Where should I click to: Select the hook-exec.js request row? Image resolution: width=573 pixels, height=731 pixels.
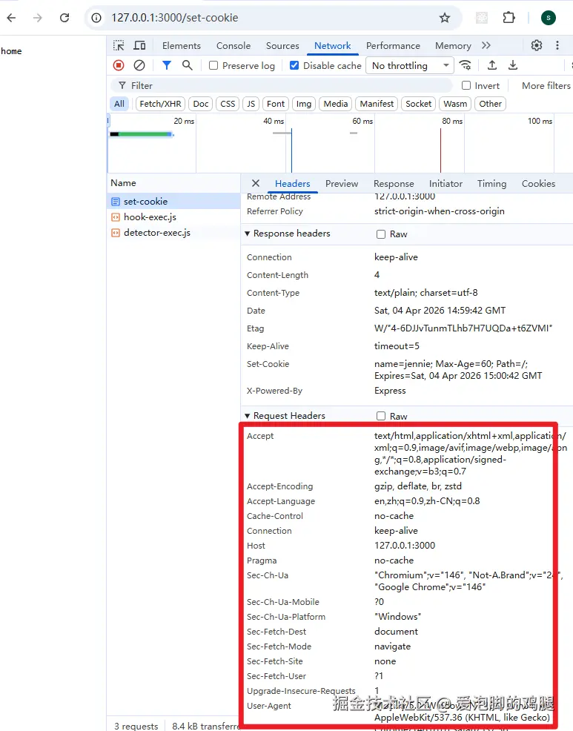click(x=173, y=216)
